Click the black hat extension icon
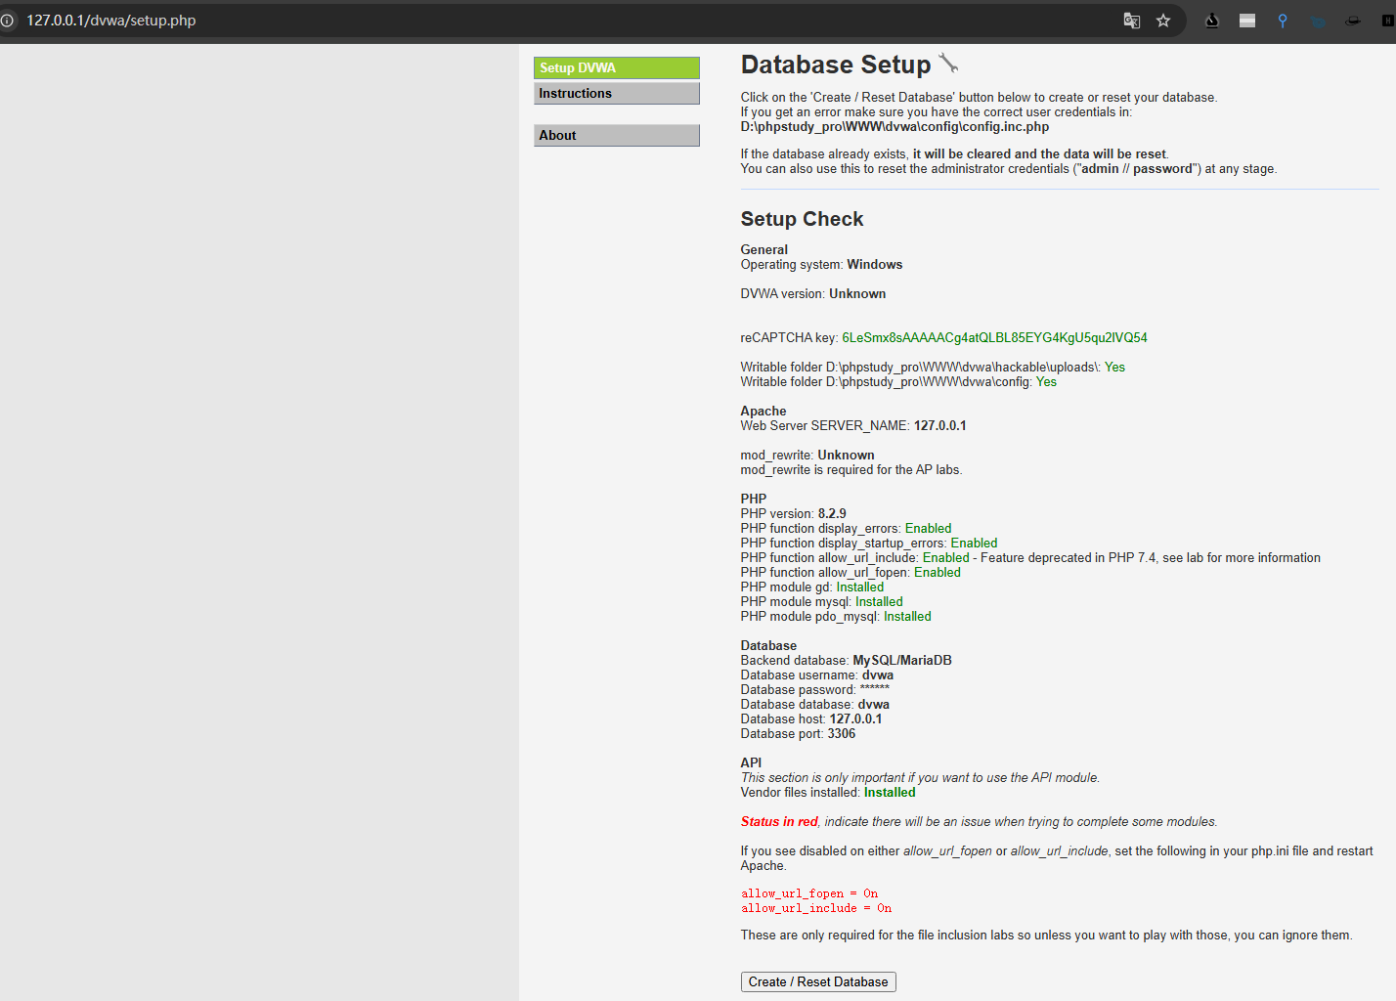The width and height of the screenshot is (1396, 1001). coord(1353,21)
